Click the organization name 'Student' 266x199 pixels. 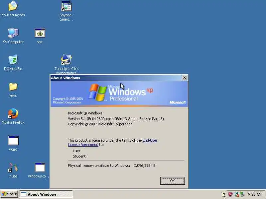click(79, 156)
